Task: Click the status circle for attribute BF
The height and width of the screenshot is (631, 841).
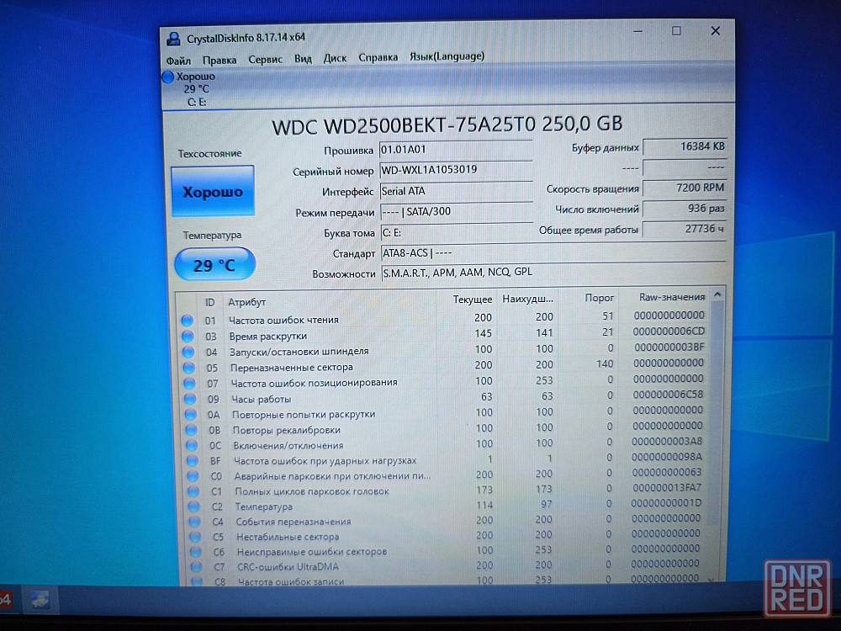Action: [192, 461]
